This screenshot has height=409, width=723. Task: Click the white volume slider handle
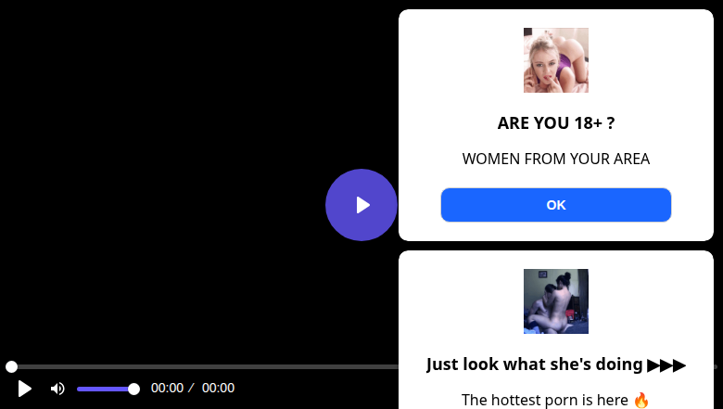[x=133, y=389]
